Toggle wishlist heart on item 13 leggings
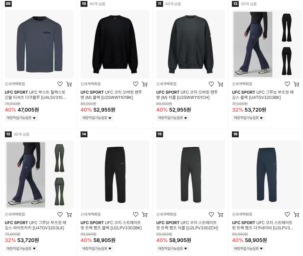This screenshot has height=256, width=303. tap(60, 214)
